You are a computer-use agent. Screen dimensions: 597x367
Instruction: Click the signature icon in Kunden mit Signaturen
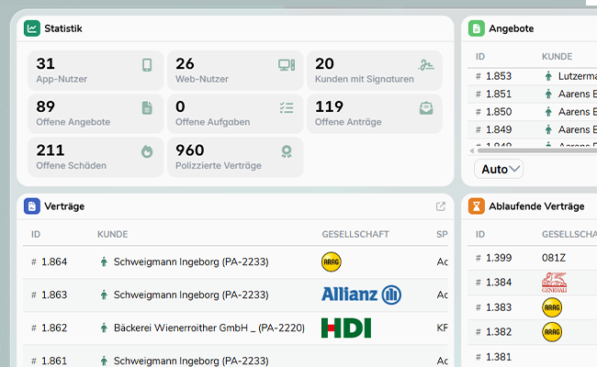[x=426, y=65]
